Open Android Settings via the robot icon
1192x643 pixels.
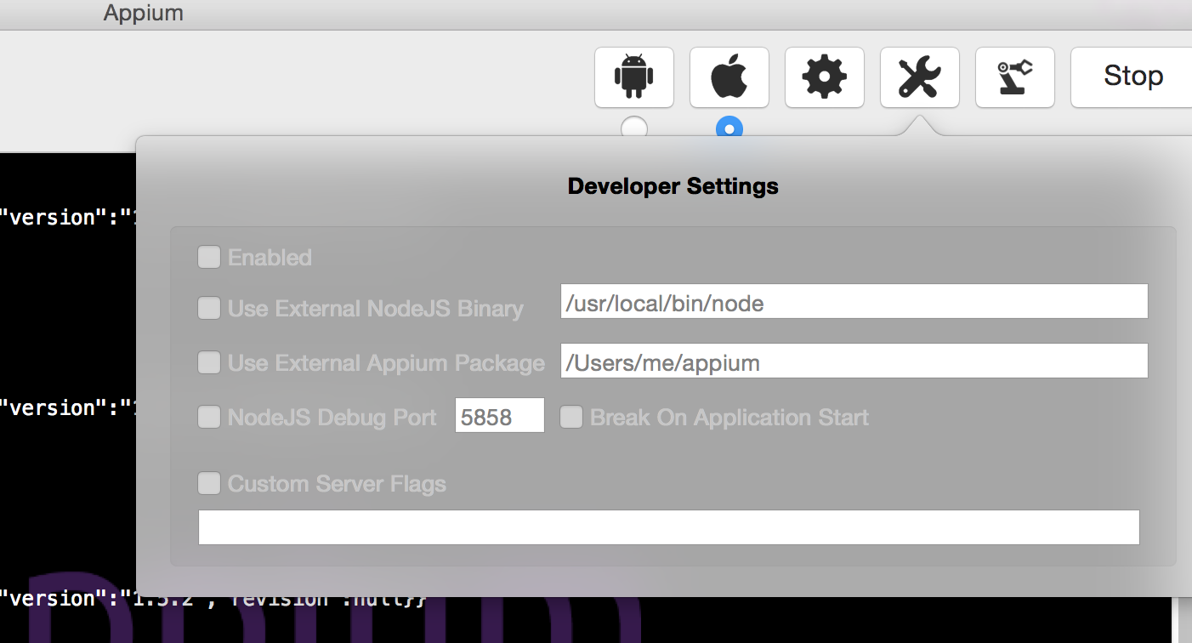tap(634, 77)
